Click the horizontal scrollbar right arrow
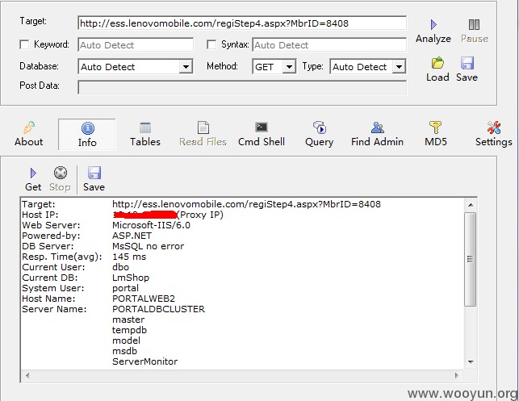 point(456,375)
